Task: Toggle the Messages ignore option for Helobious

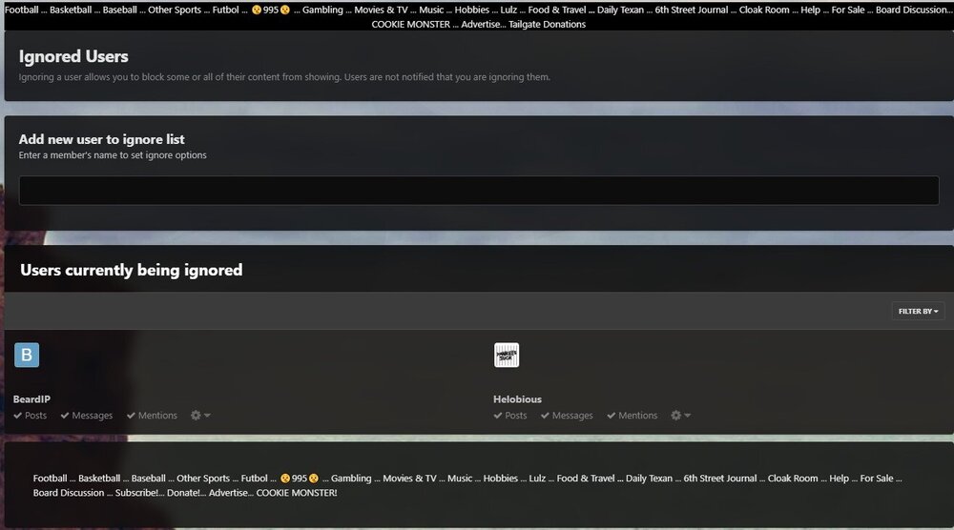Action: [567, 416]
